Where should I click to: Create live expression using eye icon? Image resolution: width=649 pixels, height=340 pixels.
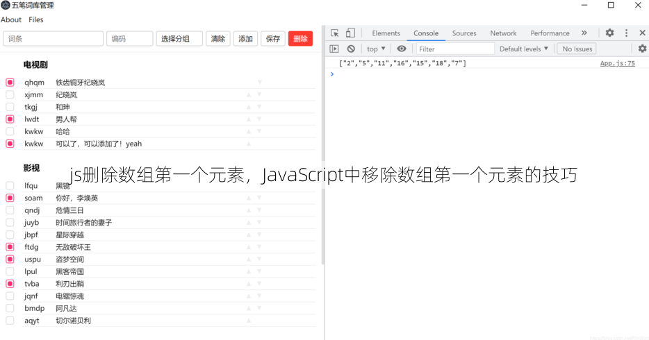pos(402,49)
